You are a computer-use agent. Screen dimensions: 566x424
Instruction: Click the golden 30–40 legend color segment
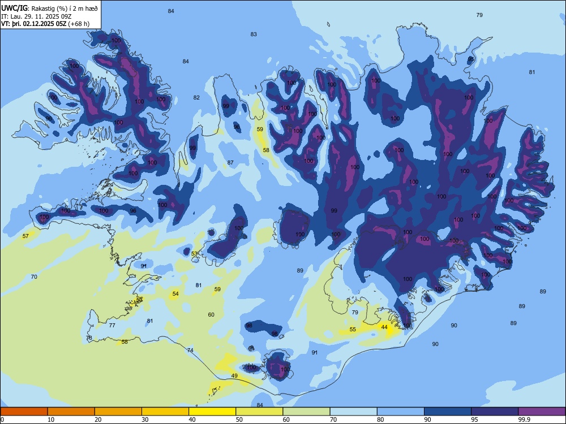point(165,412)
